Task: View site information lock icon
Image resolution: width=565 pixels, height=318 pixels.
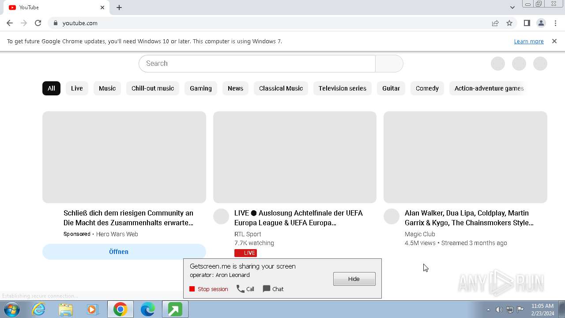Action: pos(55,23)
